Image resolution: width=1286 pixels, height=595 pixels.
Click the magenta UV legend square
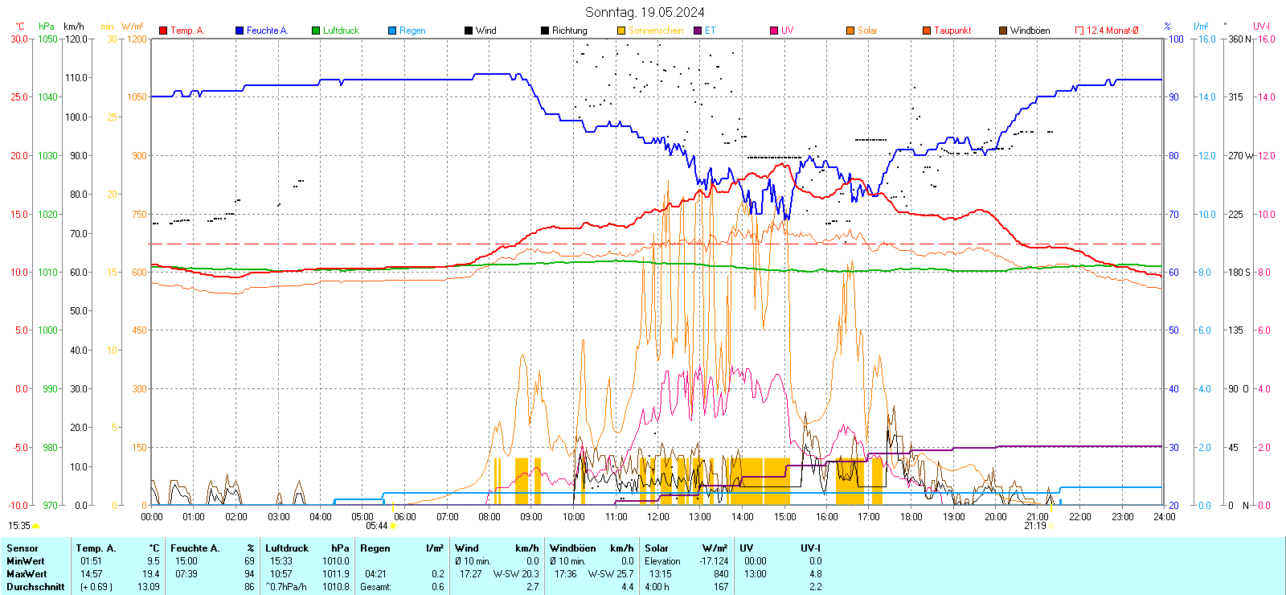[x=774, y=31]
